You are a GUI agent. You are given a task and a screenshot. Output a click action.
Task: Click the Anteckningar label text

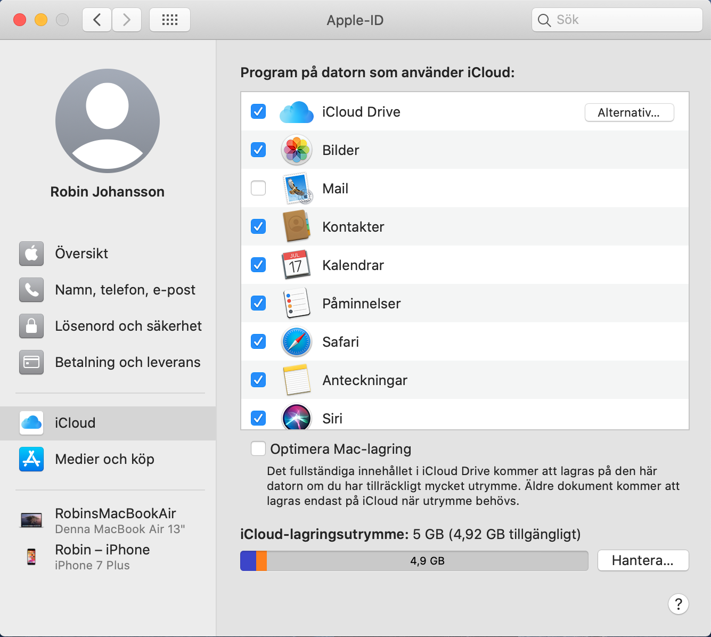point(365,380)
